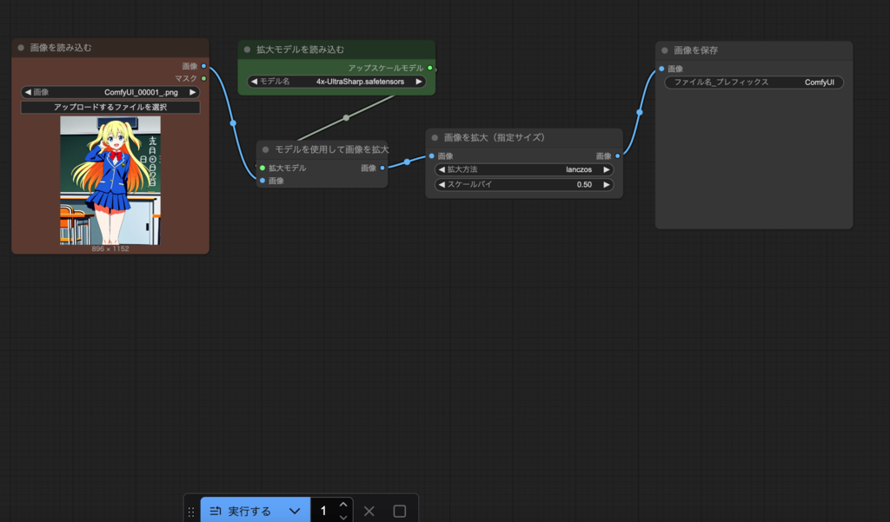Decrease the batch count with the down arrow
Image resolution: width=890 pixels, height=522 pixels.
[x=343, y=518]
